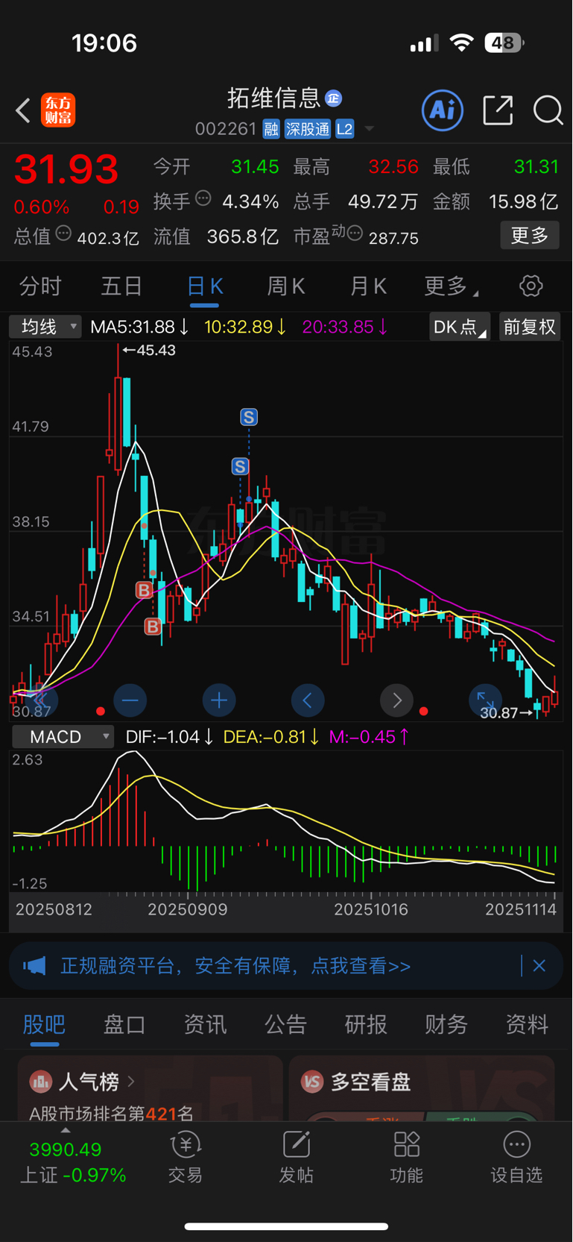Tap info icon next to 市盈动
The height and width of the screenshot is (1242, 573).
coord(355,233)
